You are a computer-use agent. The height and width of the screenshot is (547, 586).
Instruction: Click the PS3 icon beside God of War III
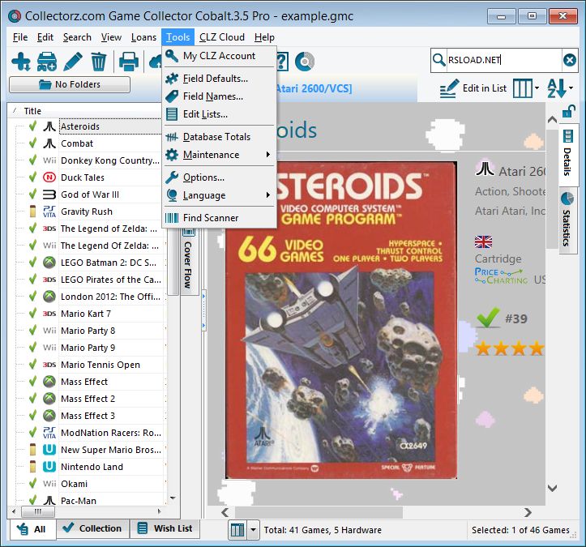[49, 194]
